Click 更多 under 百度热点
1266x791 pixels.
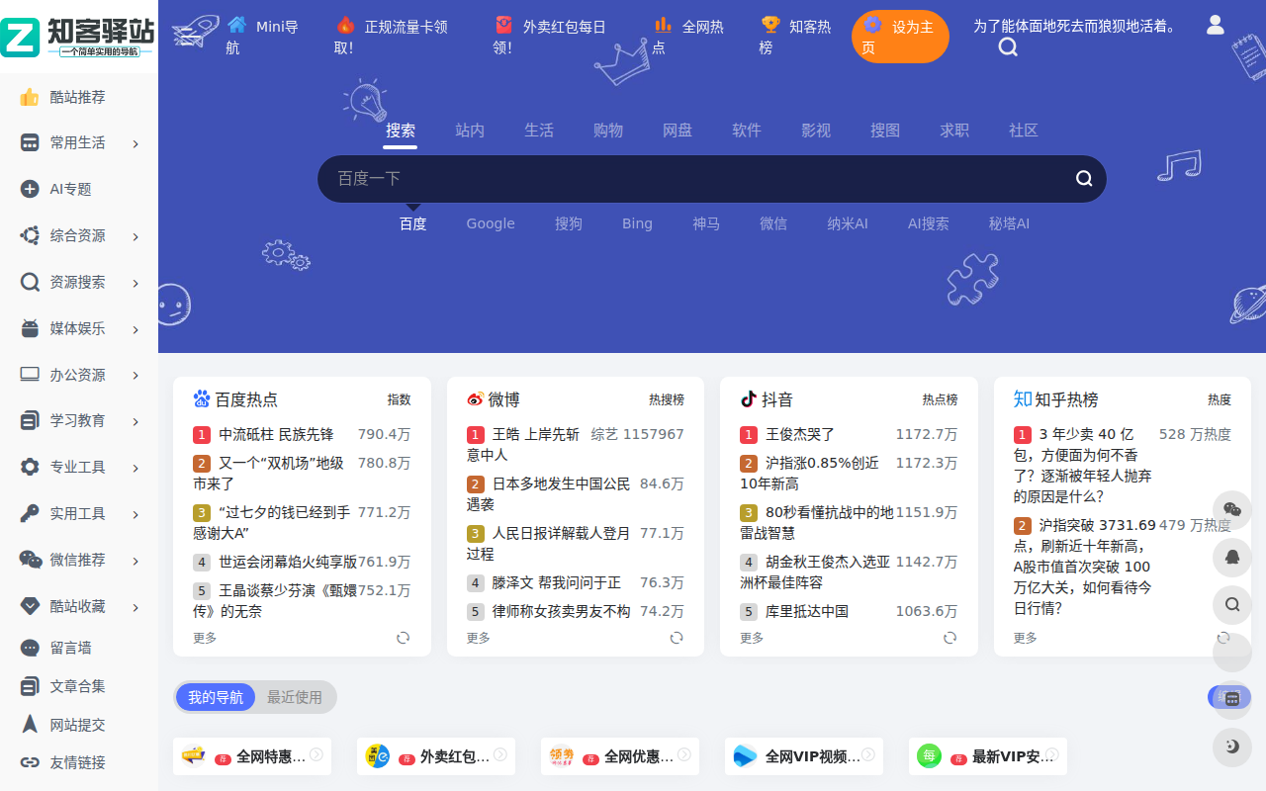tap(205, 638)
